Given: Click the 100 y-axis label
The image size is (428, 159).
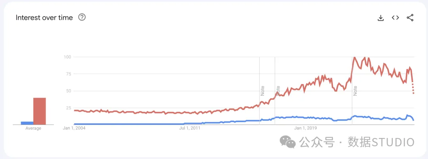Looking at the screenshot, I should [67, 57].
